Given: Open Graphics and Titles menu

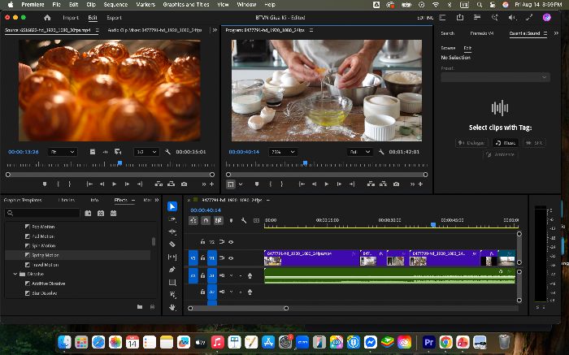Looking at the screenshot, I should coord(186,5).
